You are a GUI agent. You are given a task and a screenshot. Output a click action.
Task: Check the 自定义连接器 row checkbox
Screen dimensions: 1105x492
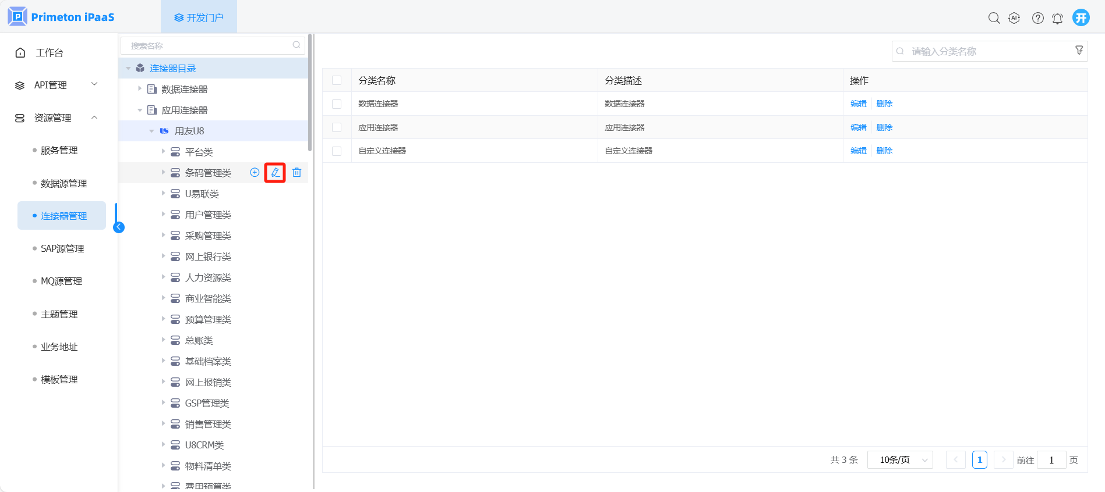[x=337, y=151]
